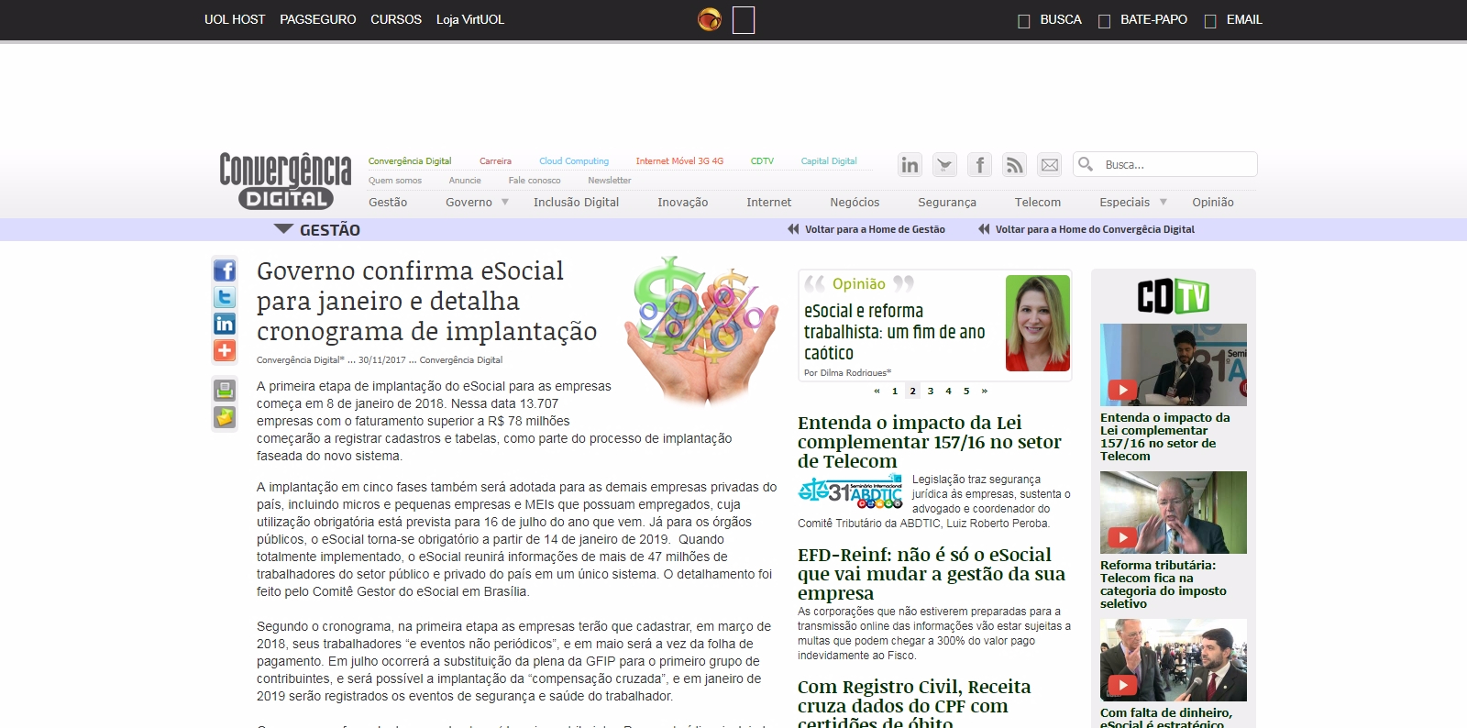This screenshot has width=1467, height=728.
Task: Play Lei complementar 157/16 video thumbnail
Action: pos(1174,365)
